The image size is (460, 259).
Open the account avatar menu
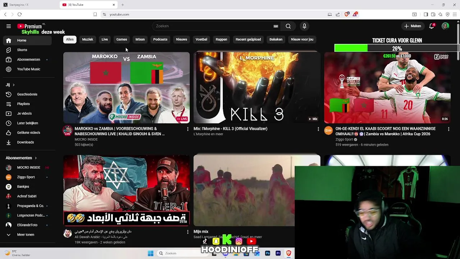point(445,26)
